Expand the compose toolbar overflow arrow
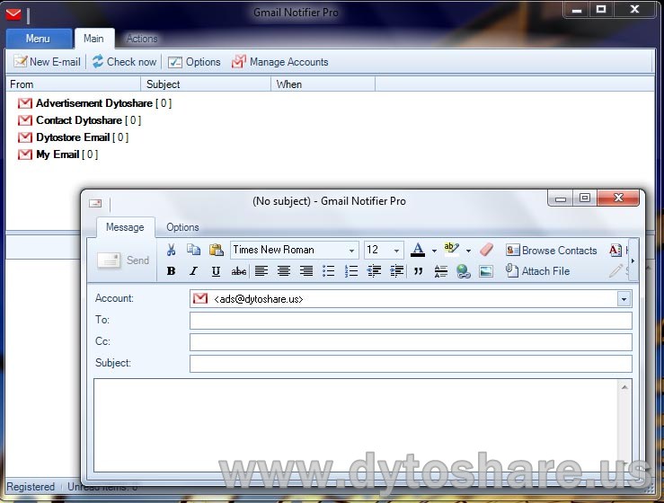 click(633, 260)
